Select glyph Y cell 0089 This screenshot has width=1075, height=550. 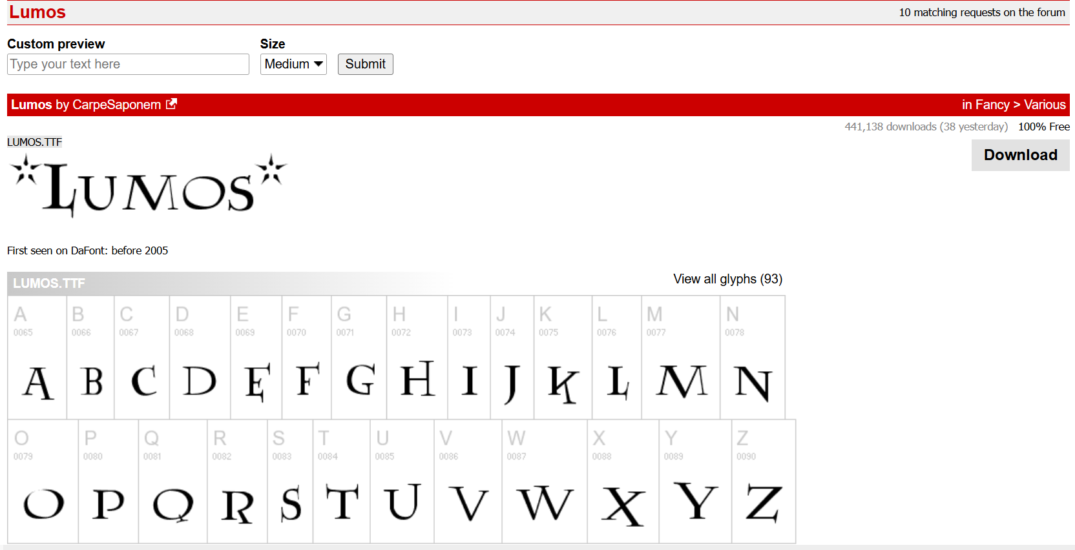coord(696,482)
